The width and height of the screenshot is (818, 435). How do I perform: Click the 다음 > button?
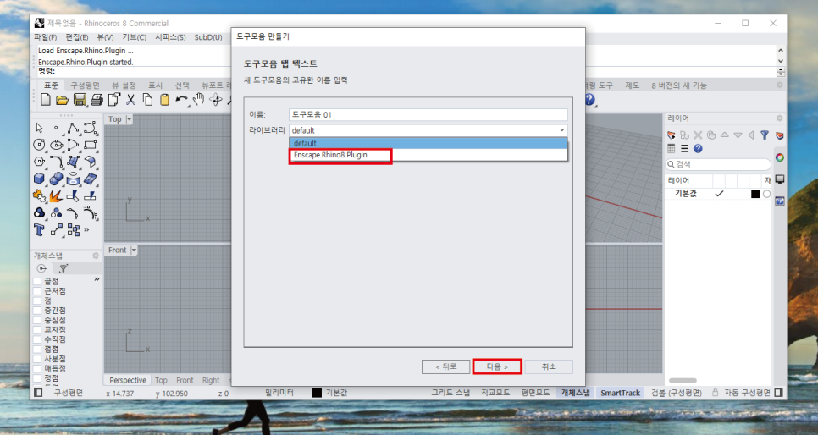point(496,366)
